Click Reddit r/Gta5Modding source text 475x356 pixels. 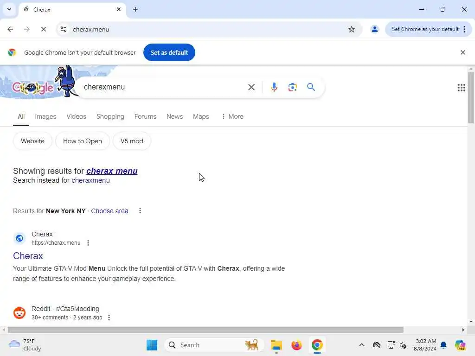coord(65,309)
